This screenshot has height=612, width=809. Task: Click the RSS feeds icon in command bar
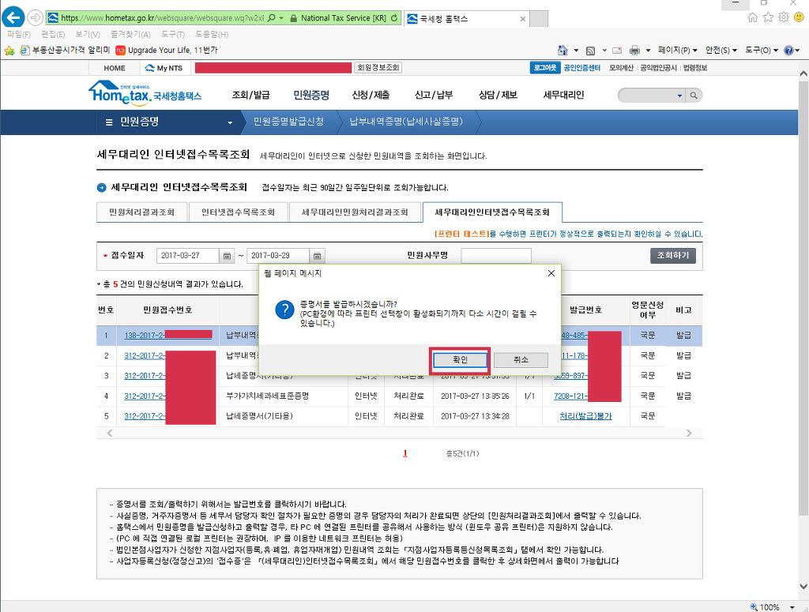coord(591,51)
